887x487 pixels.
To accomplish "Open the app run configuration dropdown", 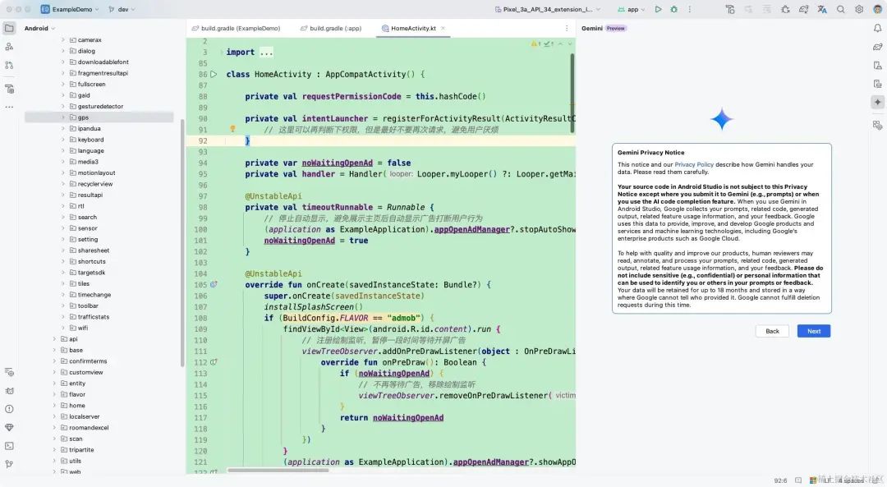I will point(632,9).
